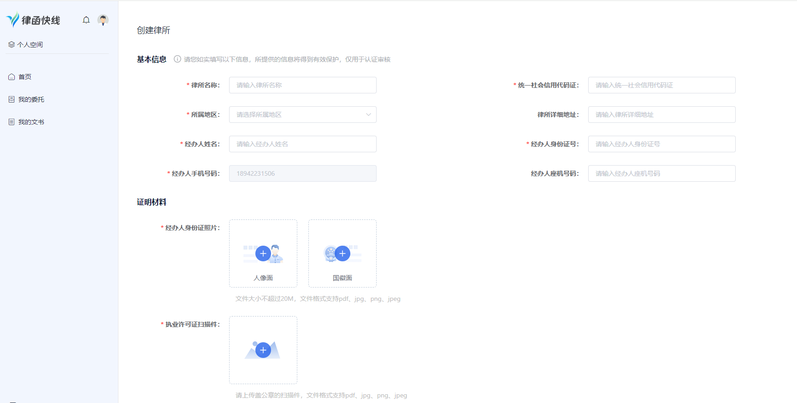
Task: Click the 基本信息 section heading
Action: 152,59
